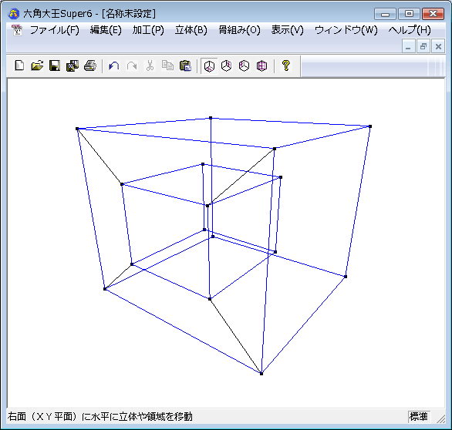
Task: Toggle the first cube plane movement mode
Action: [209, 66]
